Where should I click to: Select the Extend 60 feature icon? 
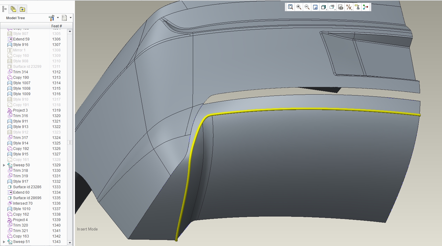pyautogui.click(x=9, y=192)
